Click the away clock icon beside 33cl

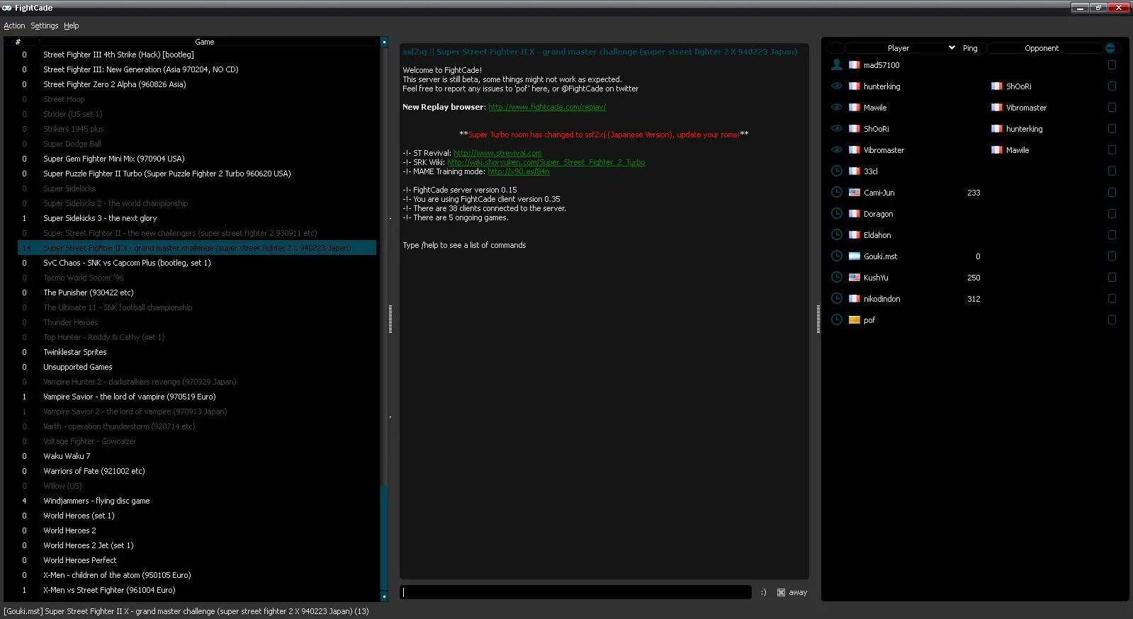click(x=836, y=171)
